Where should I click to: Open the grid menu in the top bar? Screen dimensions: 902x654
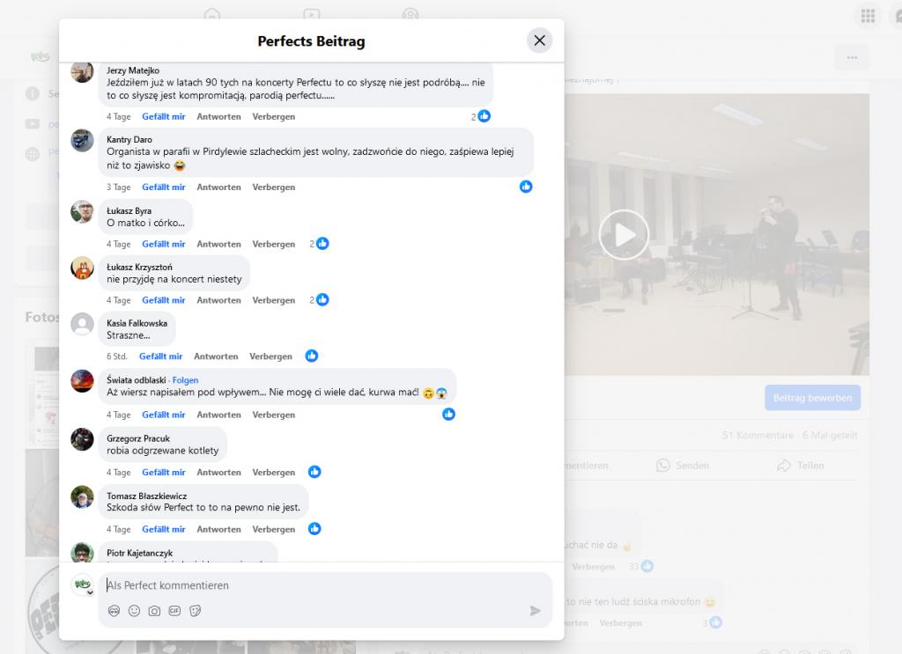point(868,16)
